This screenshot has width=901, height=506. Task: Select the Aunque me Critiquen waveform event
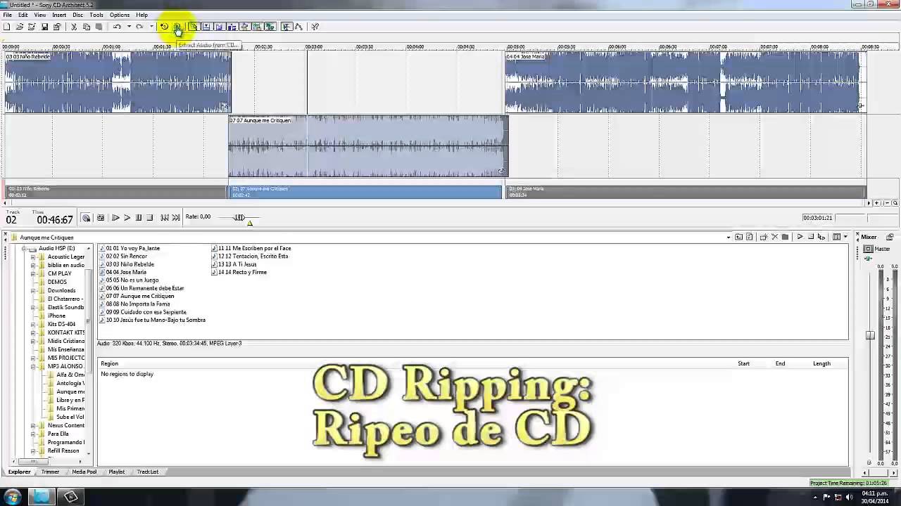click(x=367, y=147)
